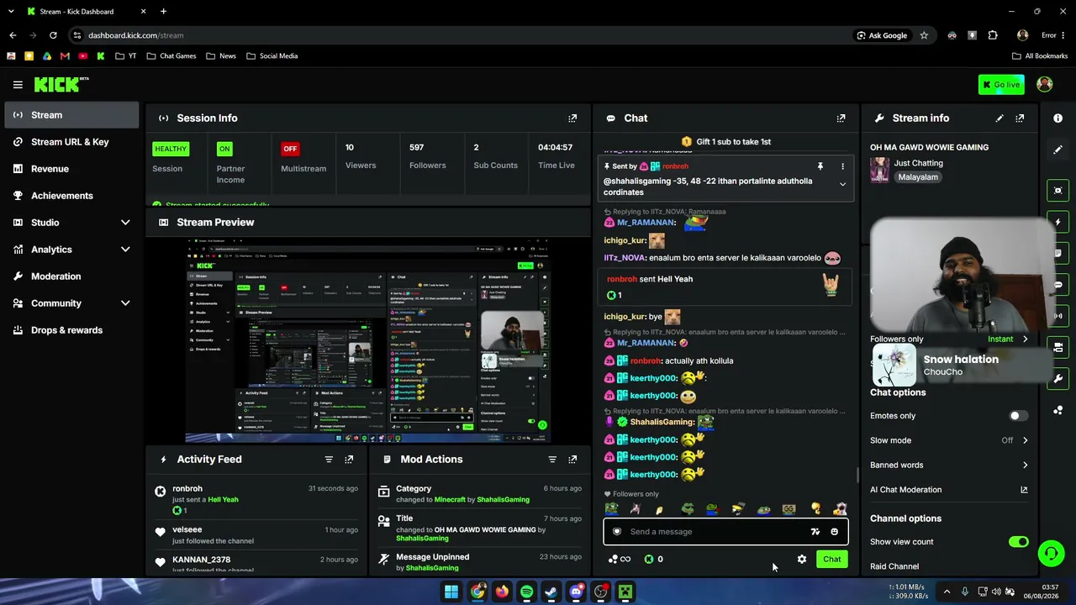Viewport: 1076px width, 605px height.
Task: Click the wrench icon on right rail
Action: [1058, 379]
